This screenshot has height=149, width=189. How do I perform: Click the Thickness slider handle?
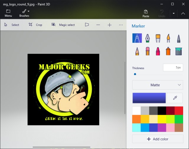tap(135, 74)
